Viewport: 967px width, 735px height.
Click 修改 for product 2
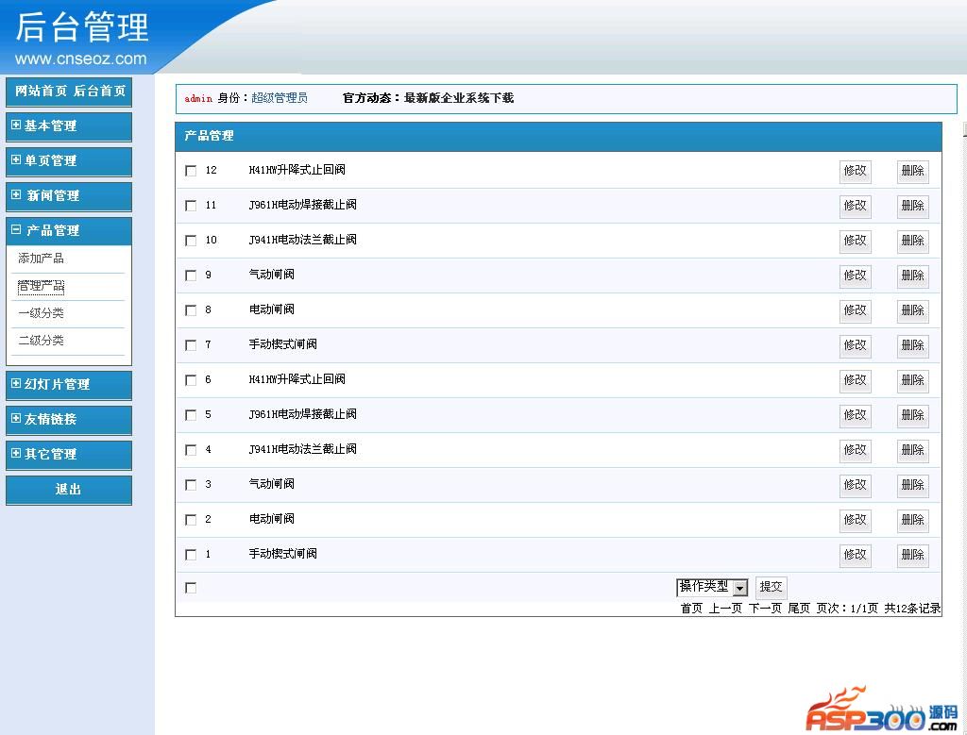click(x=856, y=520)
